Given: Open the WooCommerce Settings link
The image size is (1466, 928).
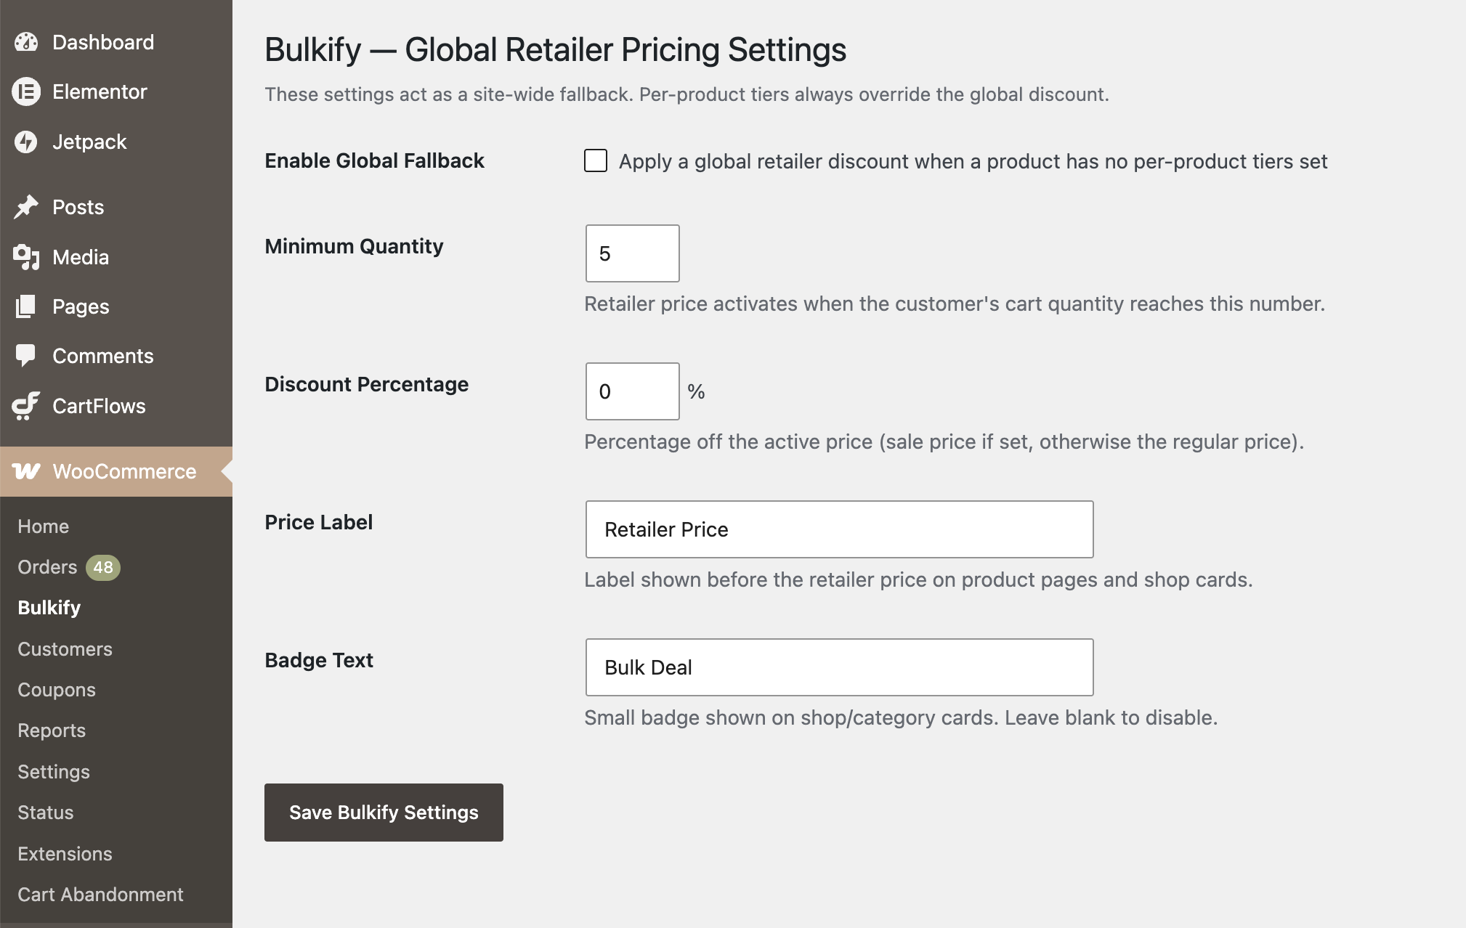Looking at the screenshot, I should [x=54, y=772].
